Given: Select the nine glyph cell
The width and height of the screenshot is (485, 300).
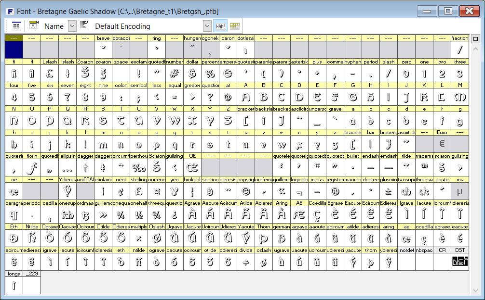Looking at the screenshot, I should click(103, 97).
